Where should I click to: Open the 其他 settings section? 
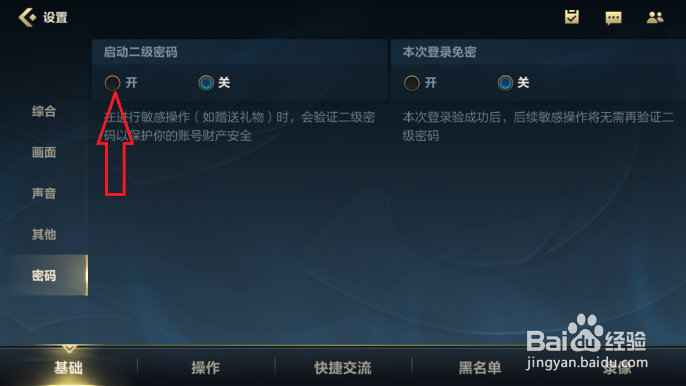pos(43,234)
